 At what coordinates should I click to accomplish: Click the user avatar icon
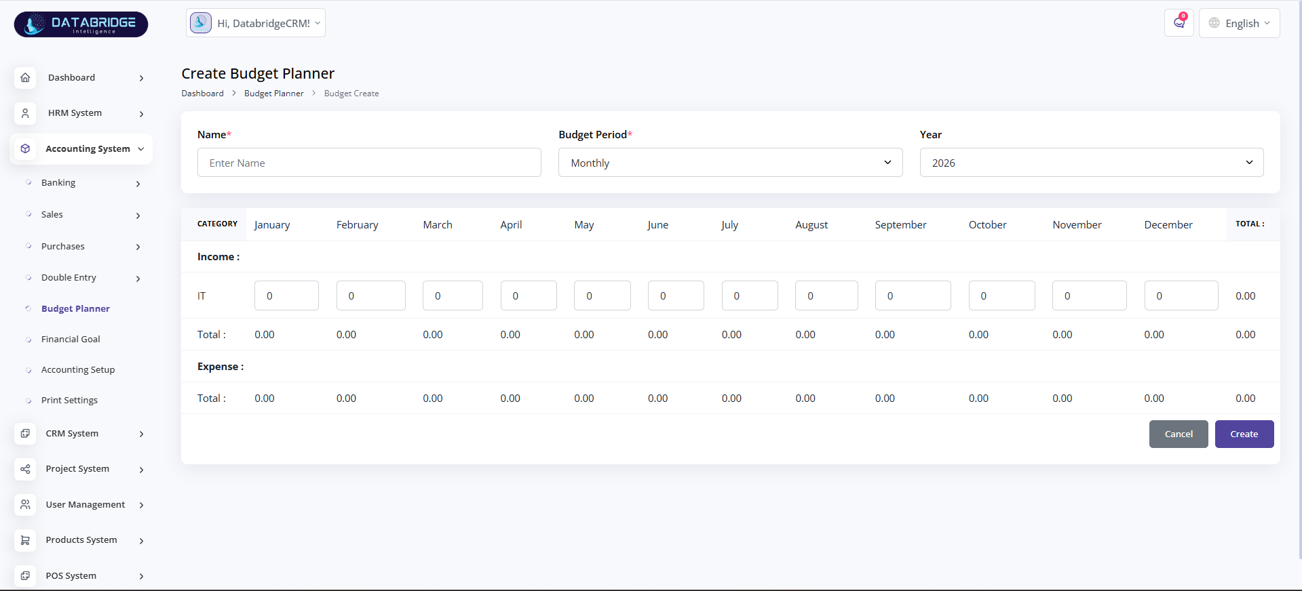pos(200,22)
